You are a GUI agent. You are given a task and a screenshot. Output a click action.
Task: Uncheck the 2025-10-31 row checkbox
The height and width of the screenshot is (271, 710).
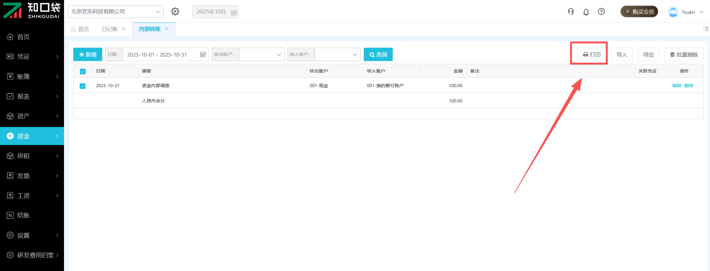point(83,86)
